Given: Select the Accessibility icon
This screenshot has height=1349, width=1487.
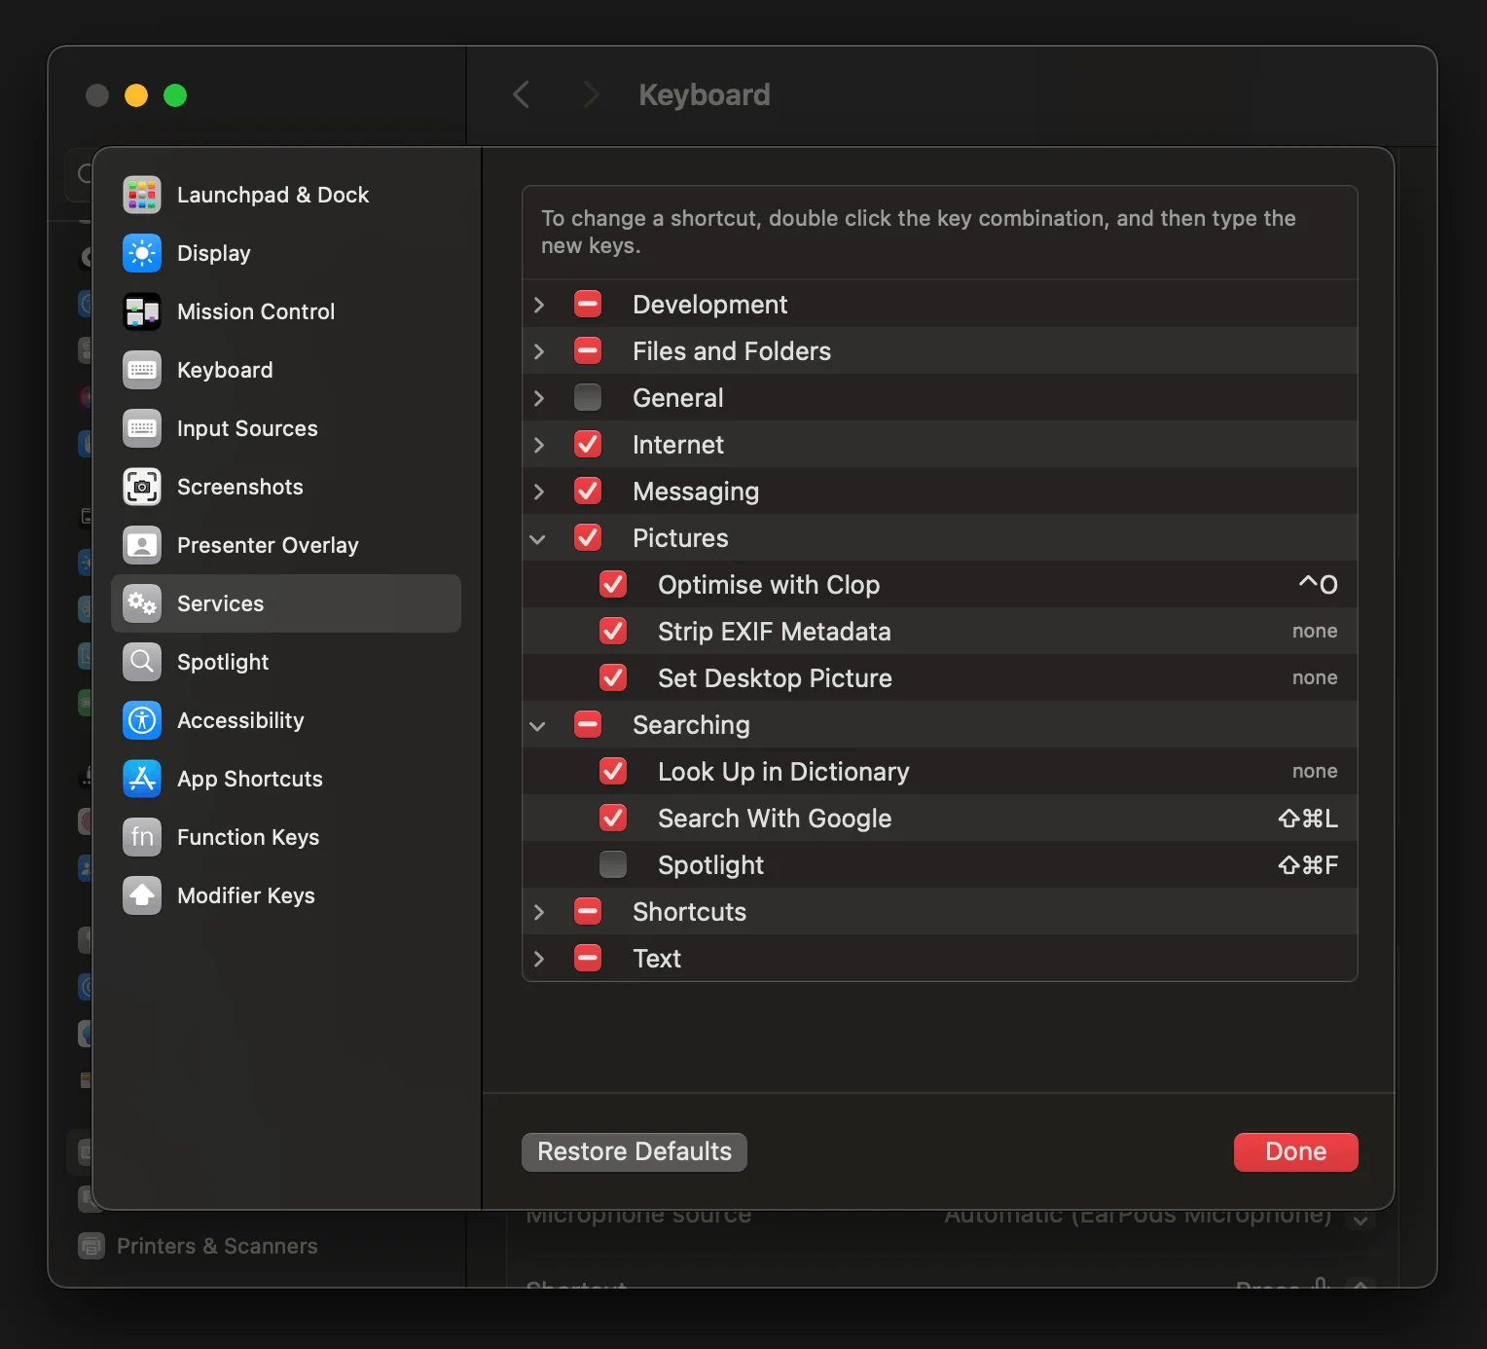Looking at the screenshot, I should [x=142, y=720].
